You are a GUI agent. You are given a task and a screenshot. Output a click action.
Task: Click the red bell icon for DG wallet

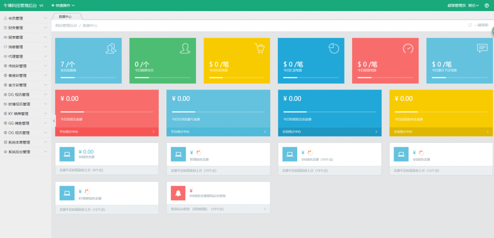tap(178, 193)
